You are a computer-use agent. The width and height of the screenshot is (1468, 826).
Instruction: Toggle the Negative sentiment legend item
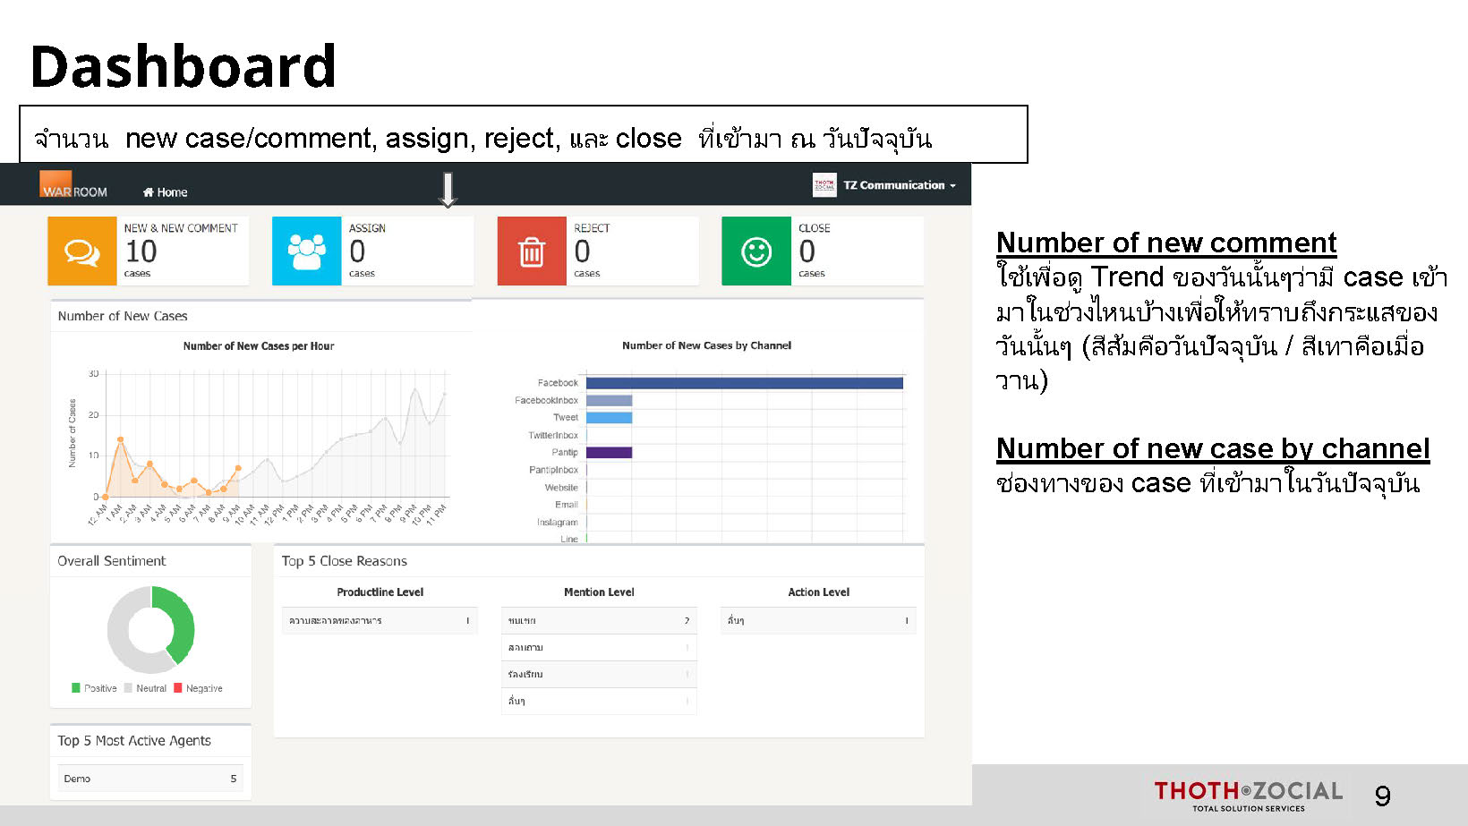click(x=198, y=688)
